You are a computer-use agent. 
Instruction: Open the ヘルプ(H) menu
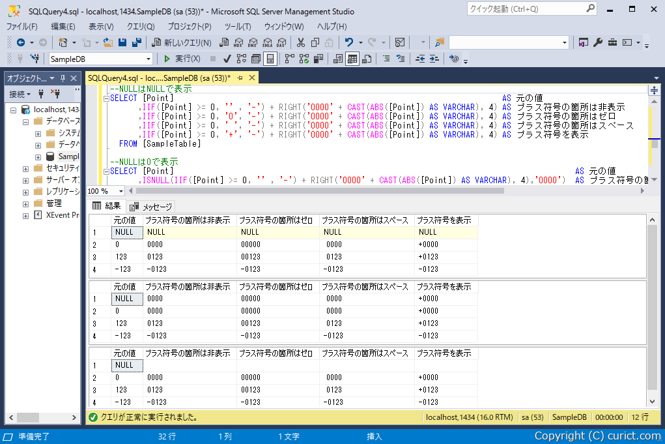click(332, 26)
